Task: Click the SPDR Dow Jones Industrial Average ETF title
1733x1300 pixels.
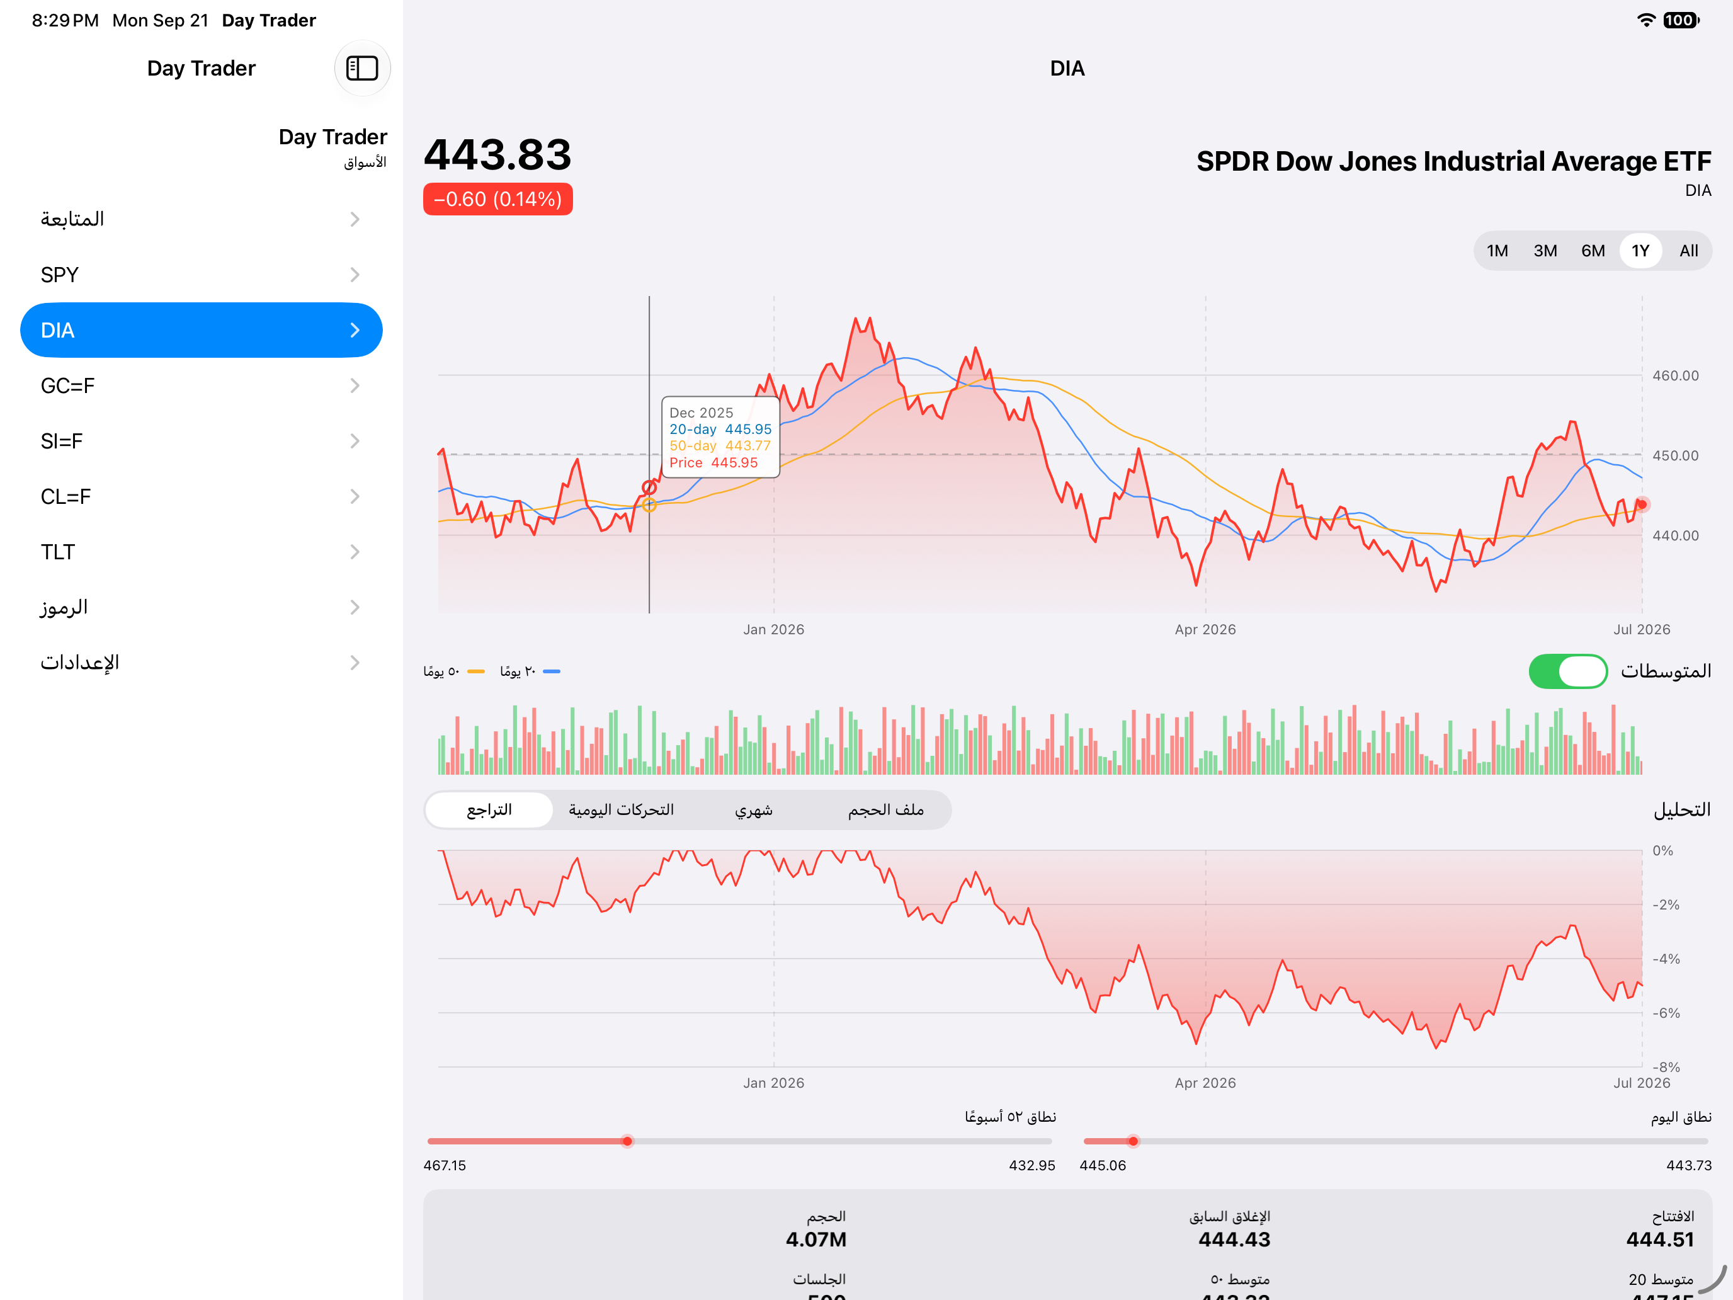Action: pyautogui.click(x=1453, y=161)
